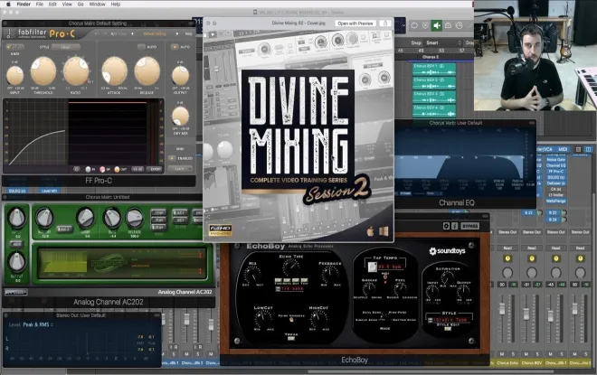Screen dimensions: 597x375
Task: Select the Chorus BGV 4 region
Action: coord(434,110)
